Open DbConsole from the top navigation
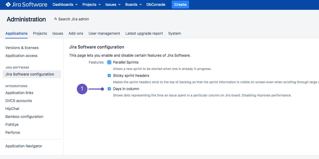This screenshot has height=159, width=319. (x=156, y=5)
